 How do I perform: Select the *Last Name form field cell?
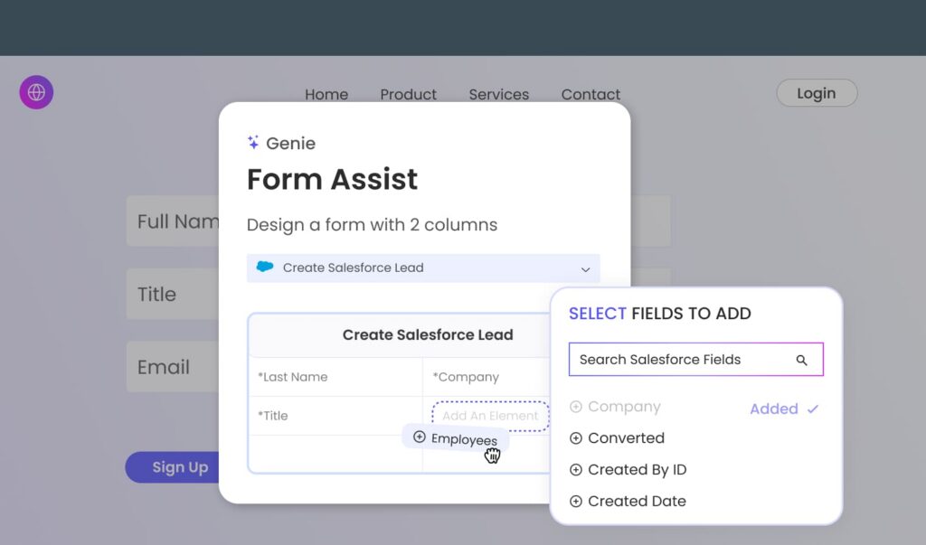(335, 377)
